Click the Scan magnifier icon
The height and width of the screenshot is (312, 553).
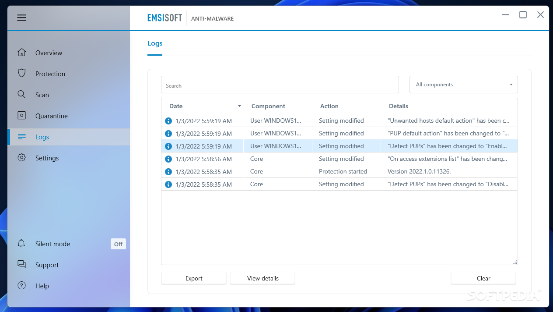(21, 94)
